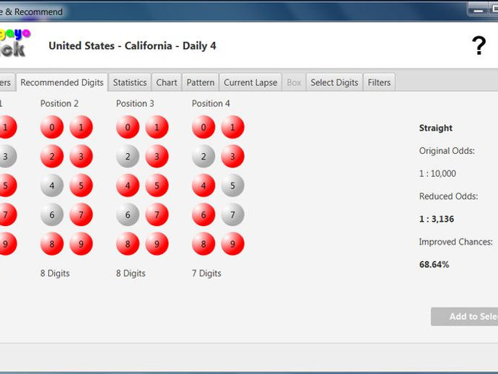The width and height of the screenshot is (498, 374).
Task: Toggle digit 1 ball in Position 2
Action: [81, 127]
